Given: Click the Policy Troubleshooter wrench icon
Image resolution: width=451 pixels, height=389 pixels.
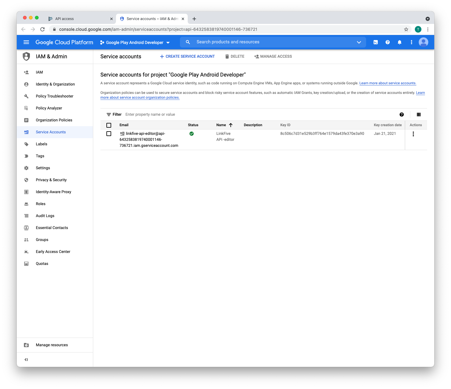Looking at the screenshot, I should click(x=26, y=96).
